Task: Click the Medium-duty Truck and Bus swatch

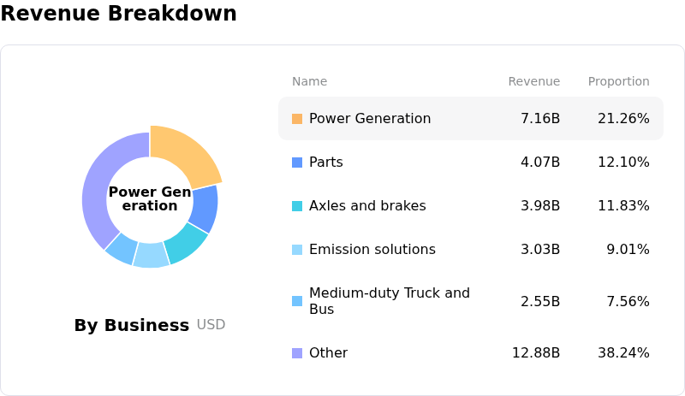Action: 297,301
